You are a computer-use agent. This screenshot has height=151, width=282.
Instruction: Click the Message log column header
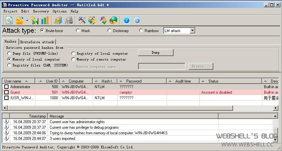pos(133,116)
